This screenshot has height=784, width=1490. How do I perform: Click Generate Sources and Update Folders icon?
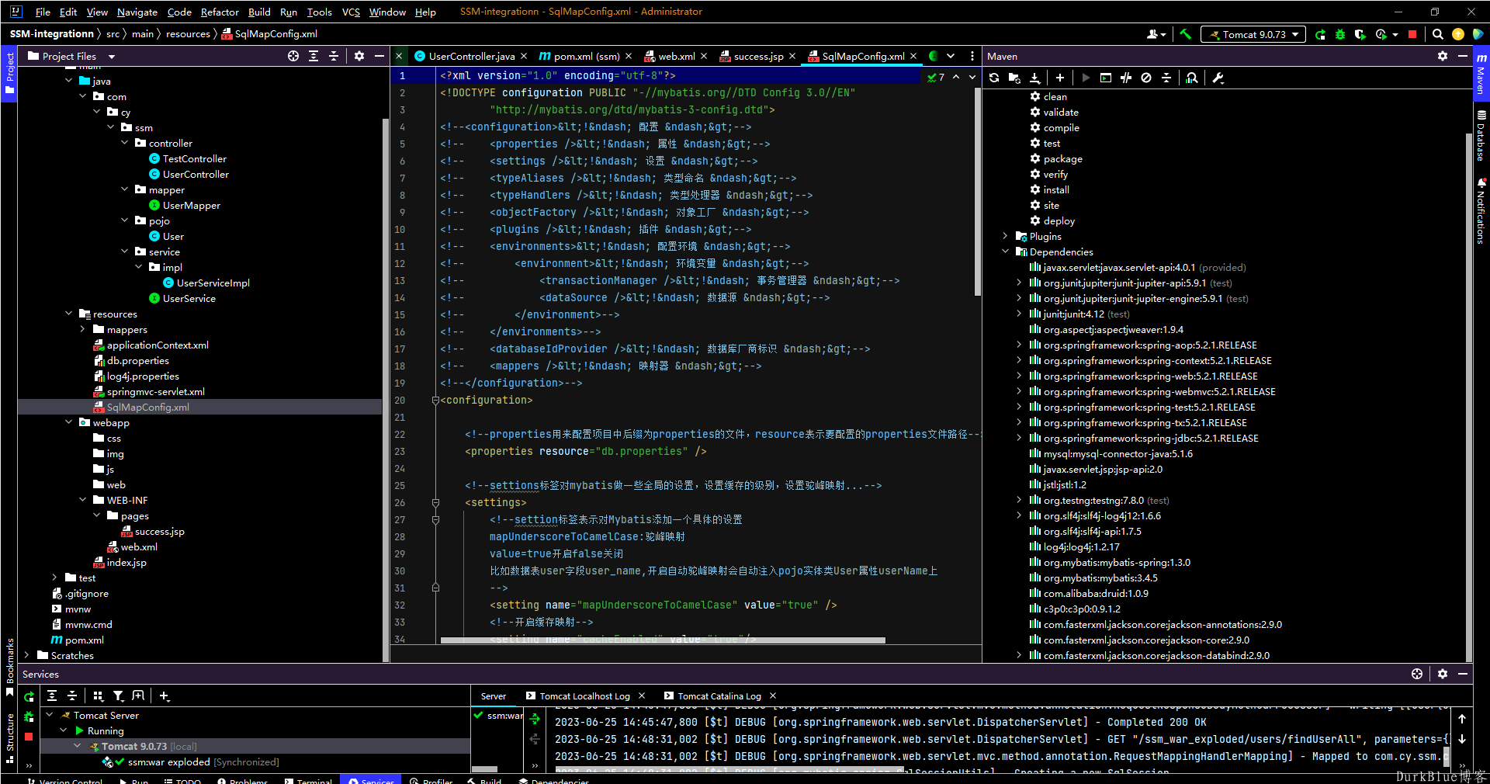[1014, 78]
